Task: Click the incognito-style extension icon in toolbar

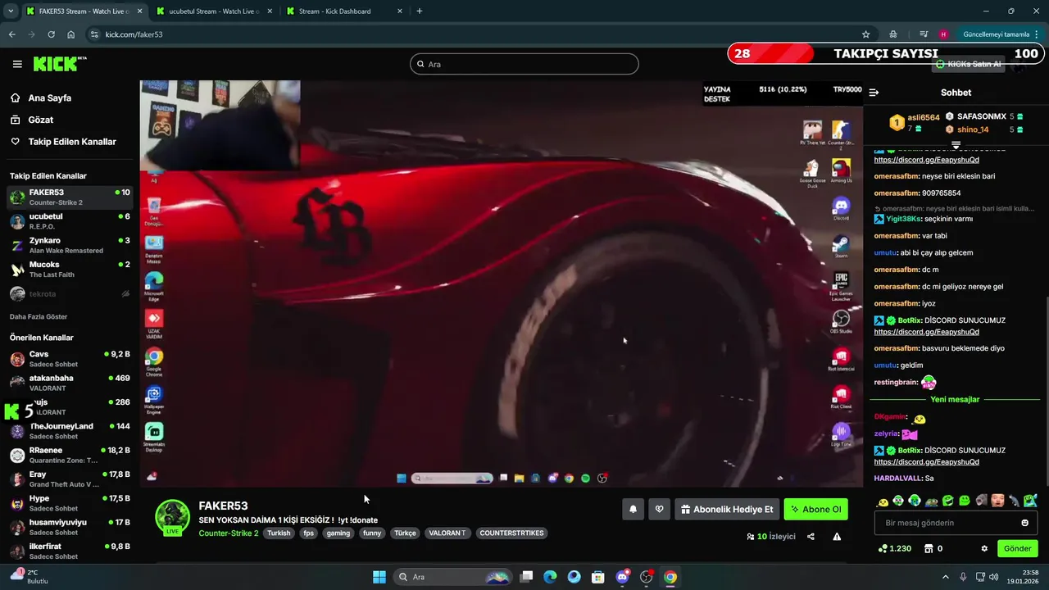Action: point(893,34)
